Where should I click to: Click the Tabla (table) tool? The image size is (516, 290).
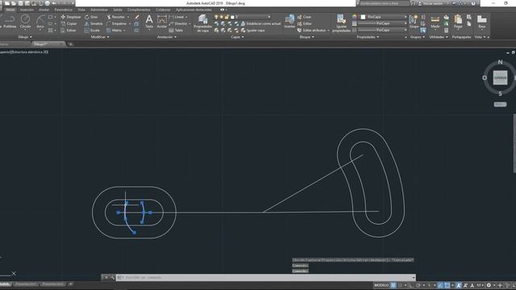pyautogui.click(x=176, y=31)
